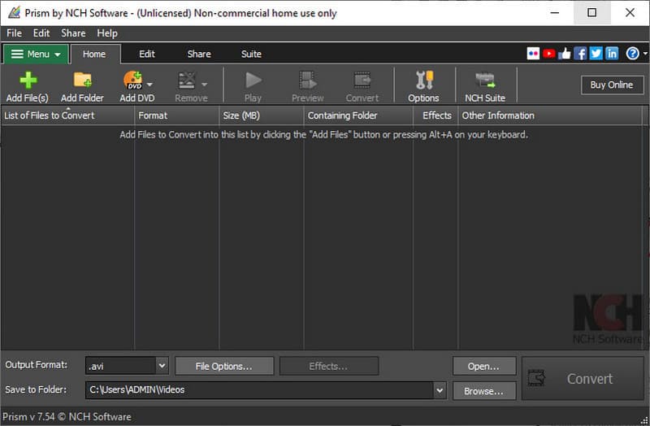Click the Twitter share icon
Screen dimensions: 650x426
[596, 54]
